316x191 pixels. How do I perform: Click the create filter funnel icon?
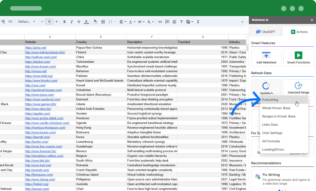pos(181,22)
